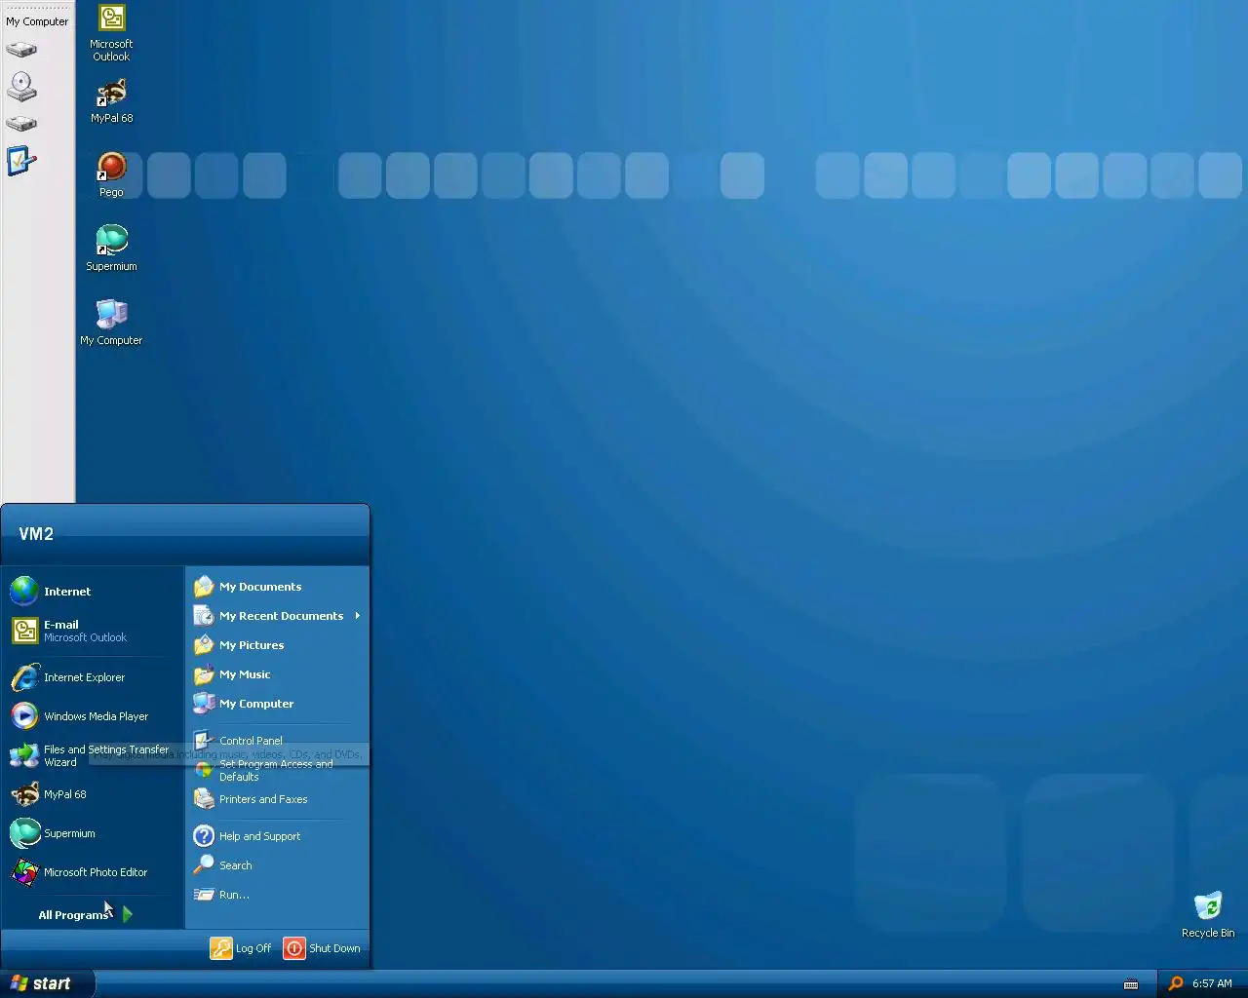The height and width of the screenshot is (998, 1248).
Task: Open Microsoft Photo Editor from Start menu
Action: [x=93, y=872]
